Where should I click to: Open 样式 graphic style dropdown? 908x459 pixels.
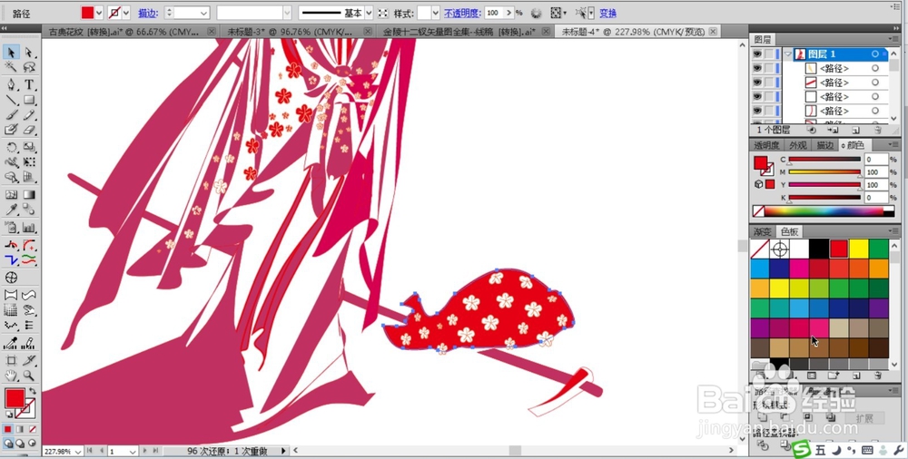click(x=436, y=13)
